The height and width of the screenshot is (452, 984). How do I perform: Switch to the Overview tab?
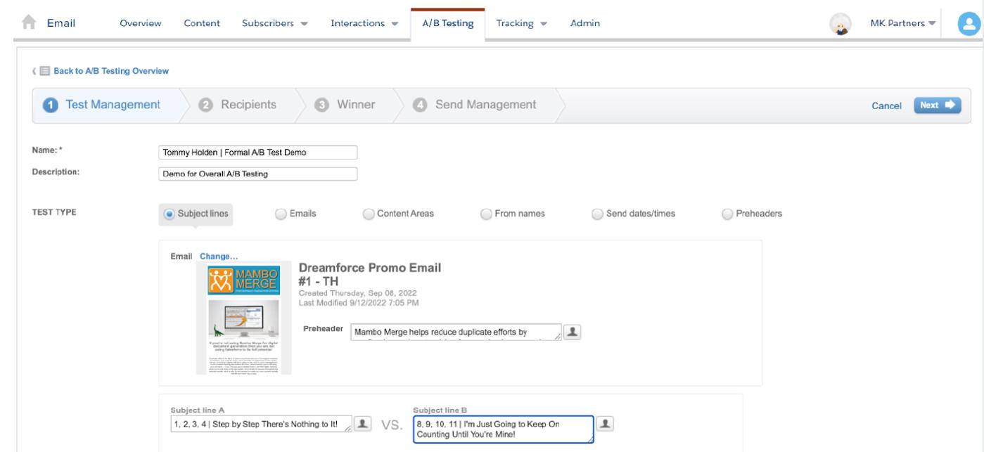coord(141,23)
